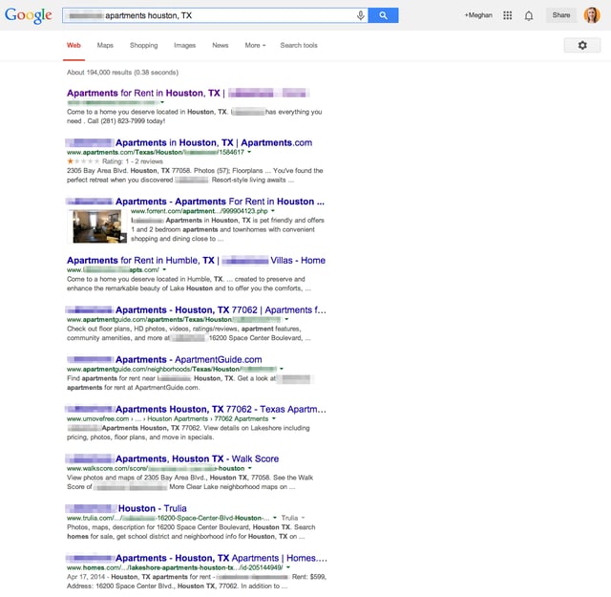Screen dimensions: 611x597
Task: Click the Share button
Action: click(560, 15)
